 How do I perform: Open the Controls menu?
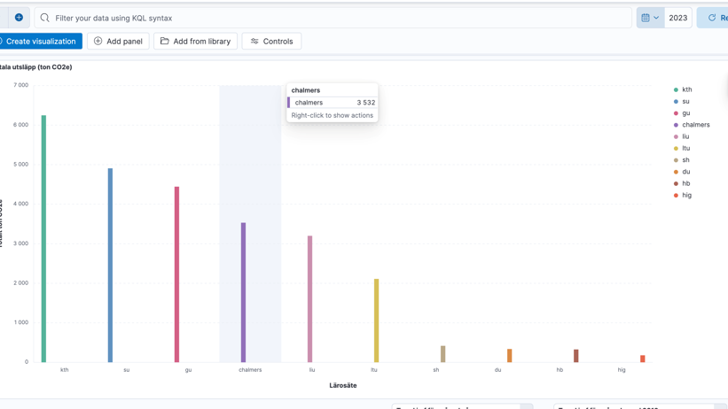(x=271, y=42)
